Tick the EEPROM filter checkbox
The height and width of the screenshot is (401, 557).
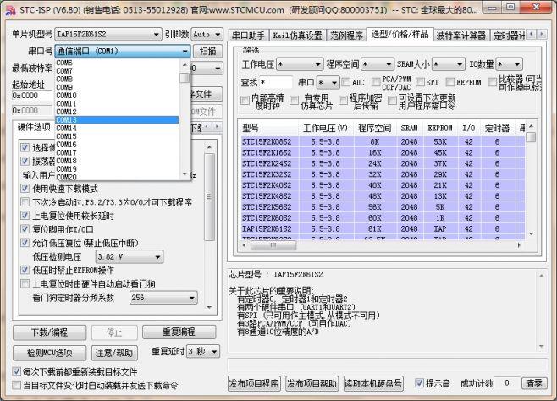(x=450, y=82)
